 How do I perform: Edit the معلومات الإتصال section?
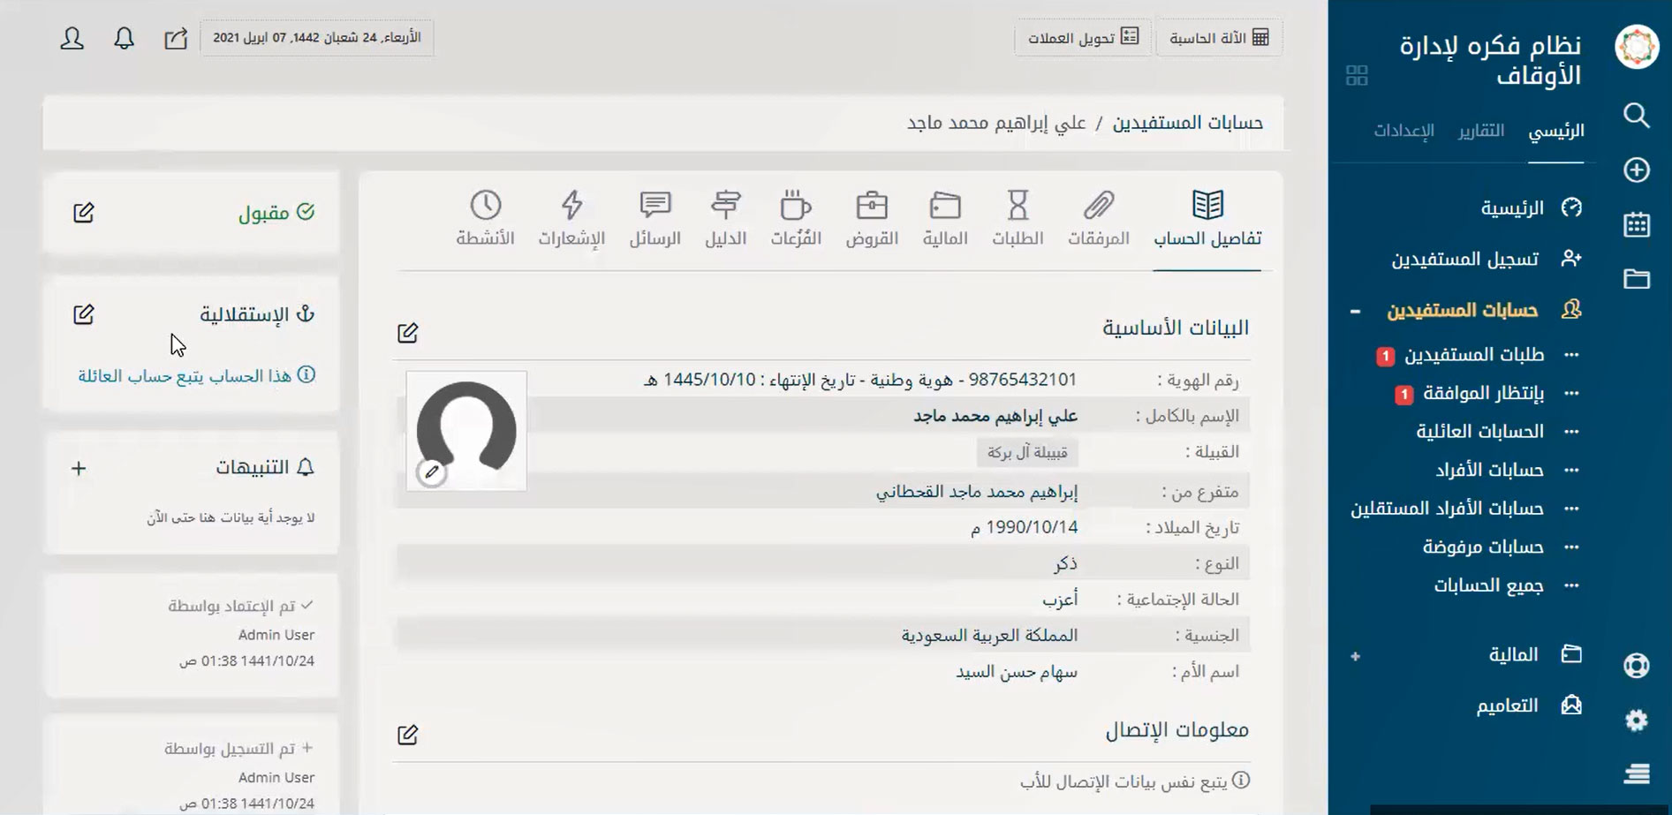tap(407, 735)
